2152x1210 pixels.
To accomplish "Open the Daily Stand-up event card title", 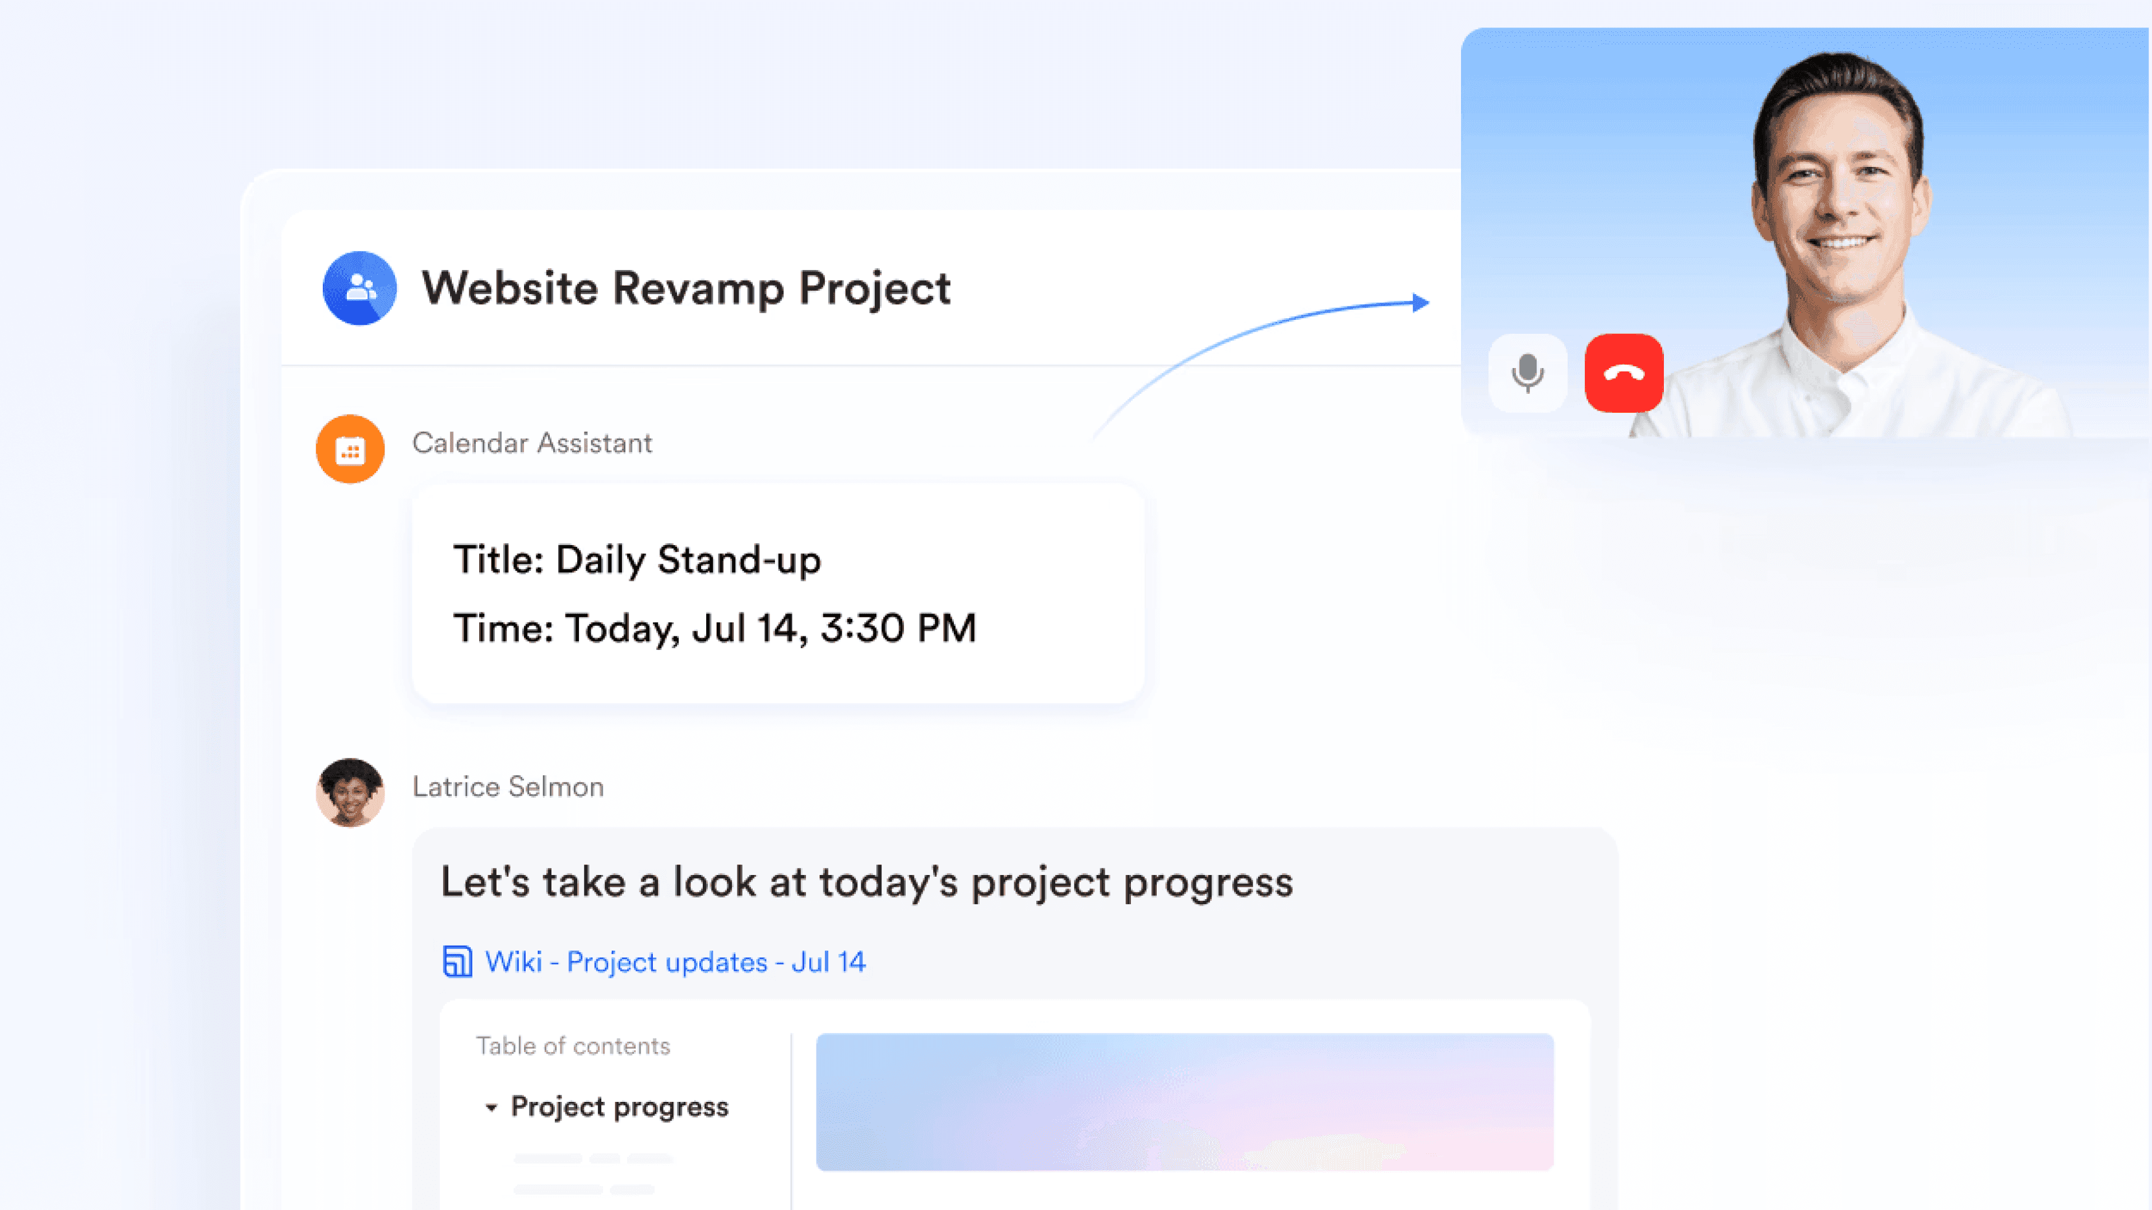I will click(637, 560).
